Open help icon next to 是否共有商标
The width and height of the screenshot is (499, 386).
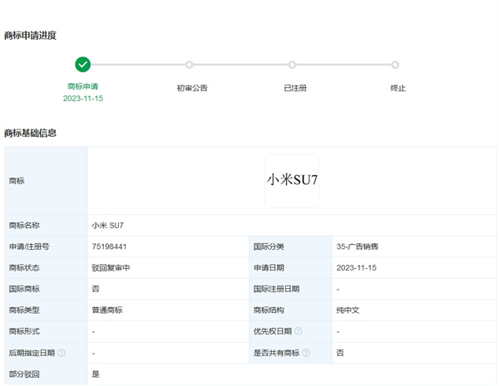tap(306, 353)
